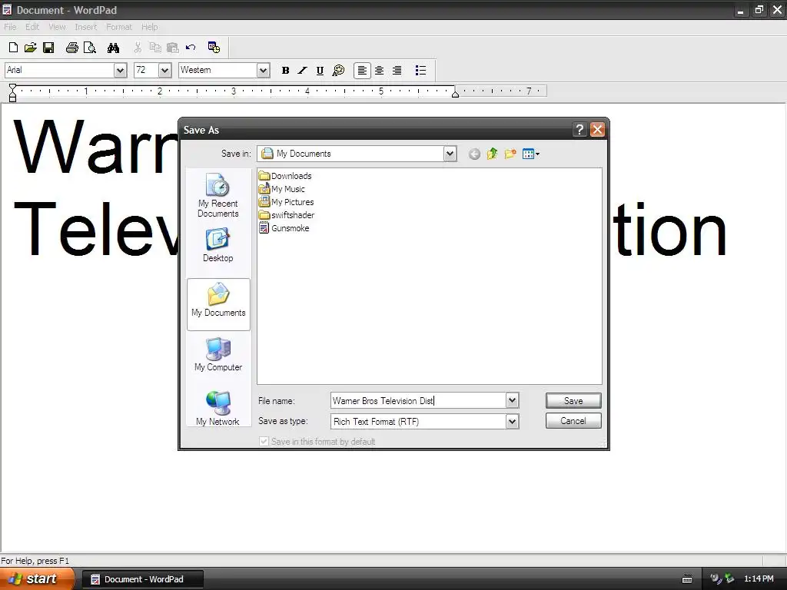
Task: Toggle Bullets list button
Action: point(420,70)
